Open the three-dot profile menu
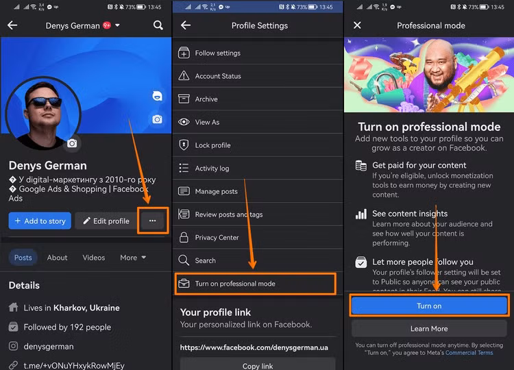The width and height of the screenshot is (514, 370). (x=152, y=221)
